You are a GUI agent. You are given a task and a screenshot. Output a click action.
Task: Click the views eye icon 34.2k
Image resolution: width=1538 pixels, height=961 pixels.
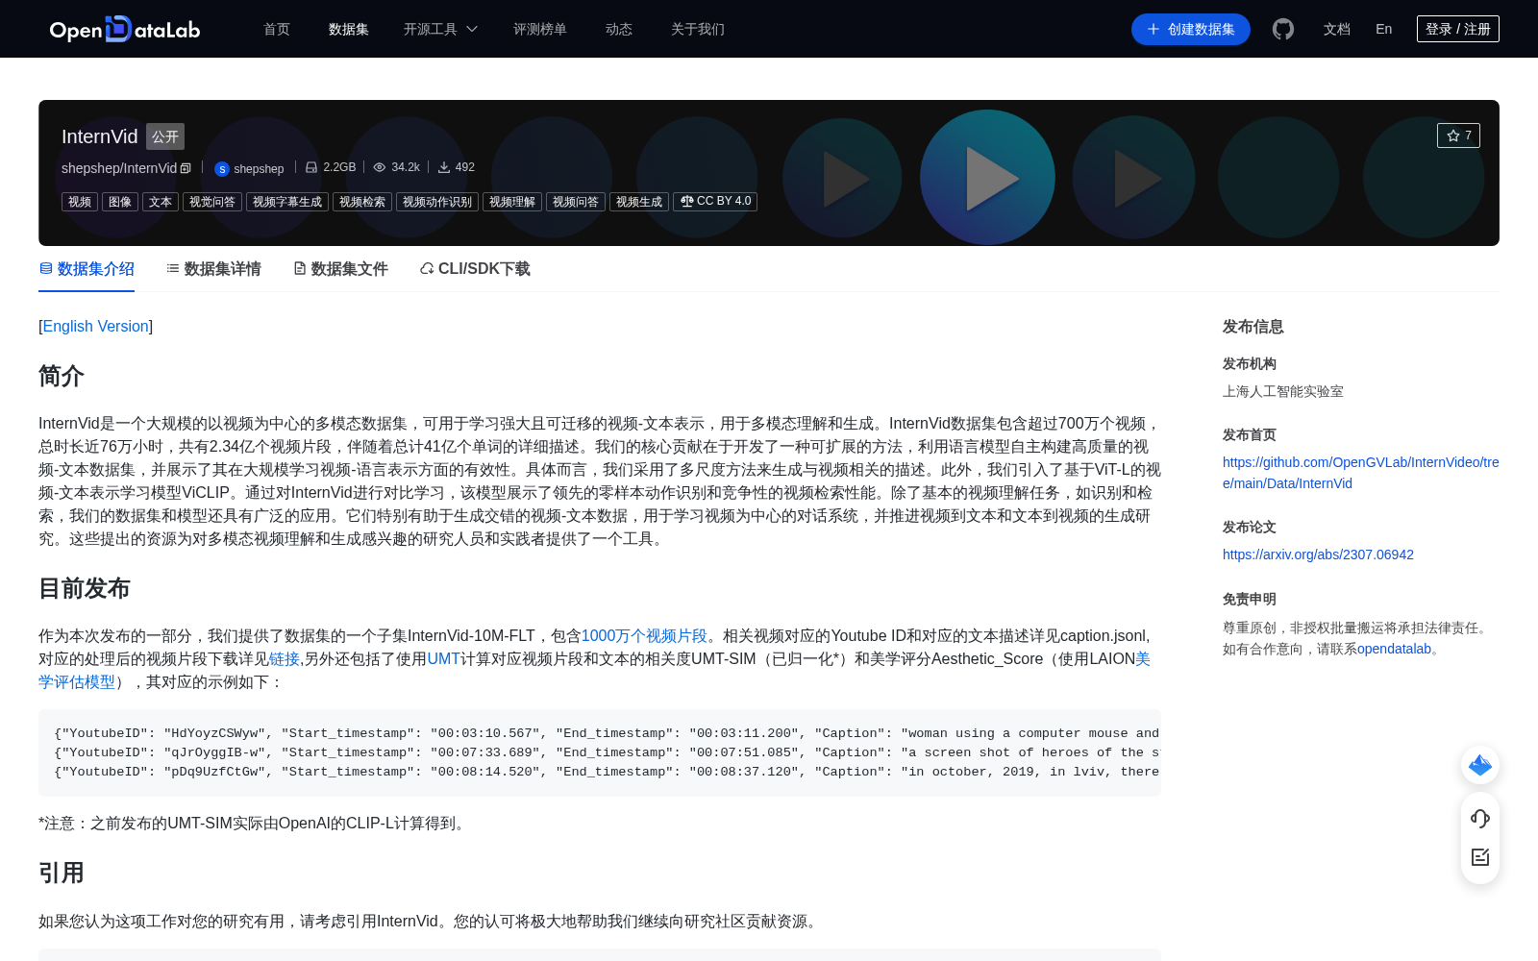pyautogui.click(x=380, y=167)
